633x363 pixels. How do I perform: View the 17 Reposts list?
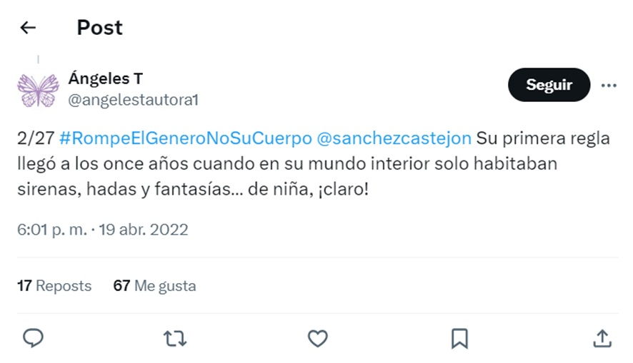coord(54,286)
